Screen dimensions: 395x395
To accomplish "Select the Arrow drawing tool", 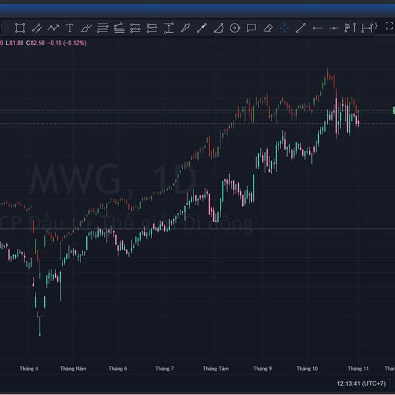I will [185, 28].
